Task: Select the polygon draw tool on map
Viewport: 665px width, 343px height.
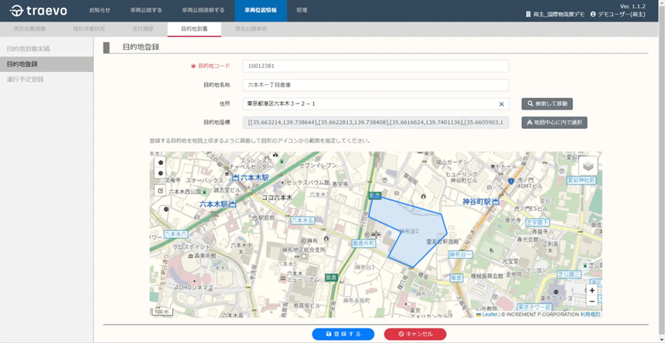Action: pos(160,163)
